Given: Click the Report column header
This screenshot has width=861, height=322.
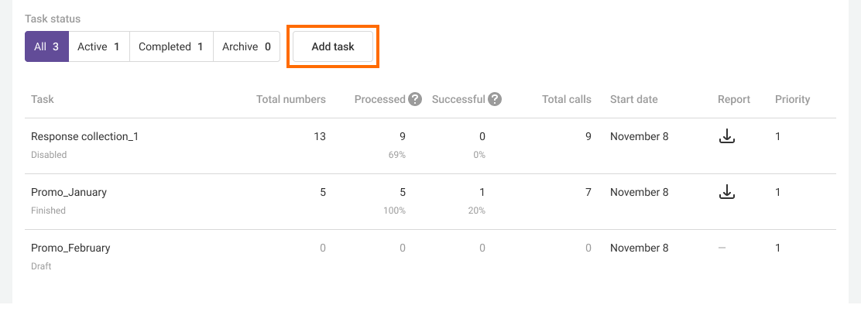Looking at the screenshot, I should (x=733, y=99).
